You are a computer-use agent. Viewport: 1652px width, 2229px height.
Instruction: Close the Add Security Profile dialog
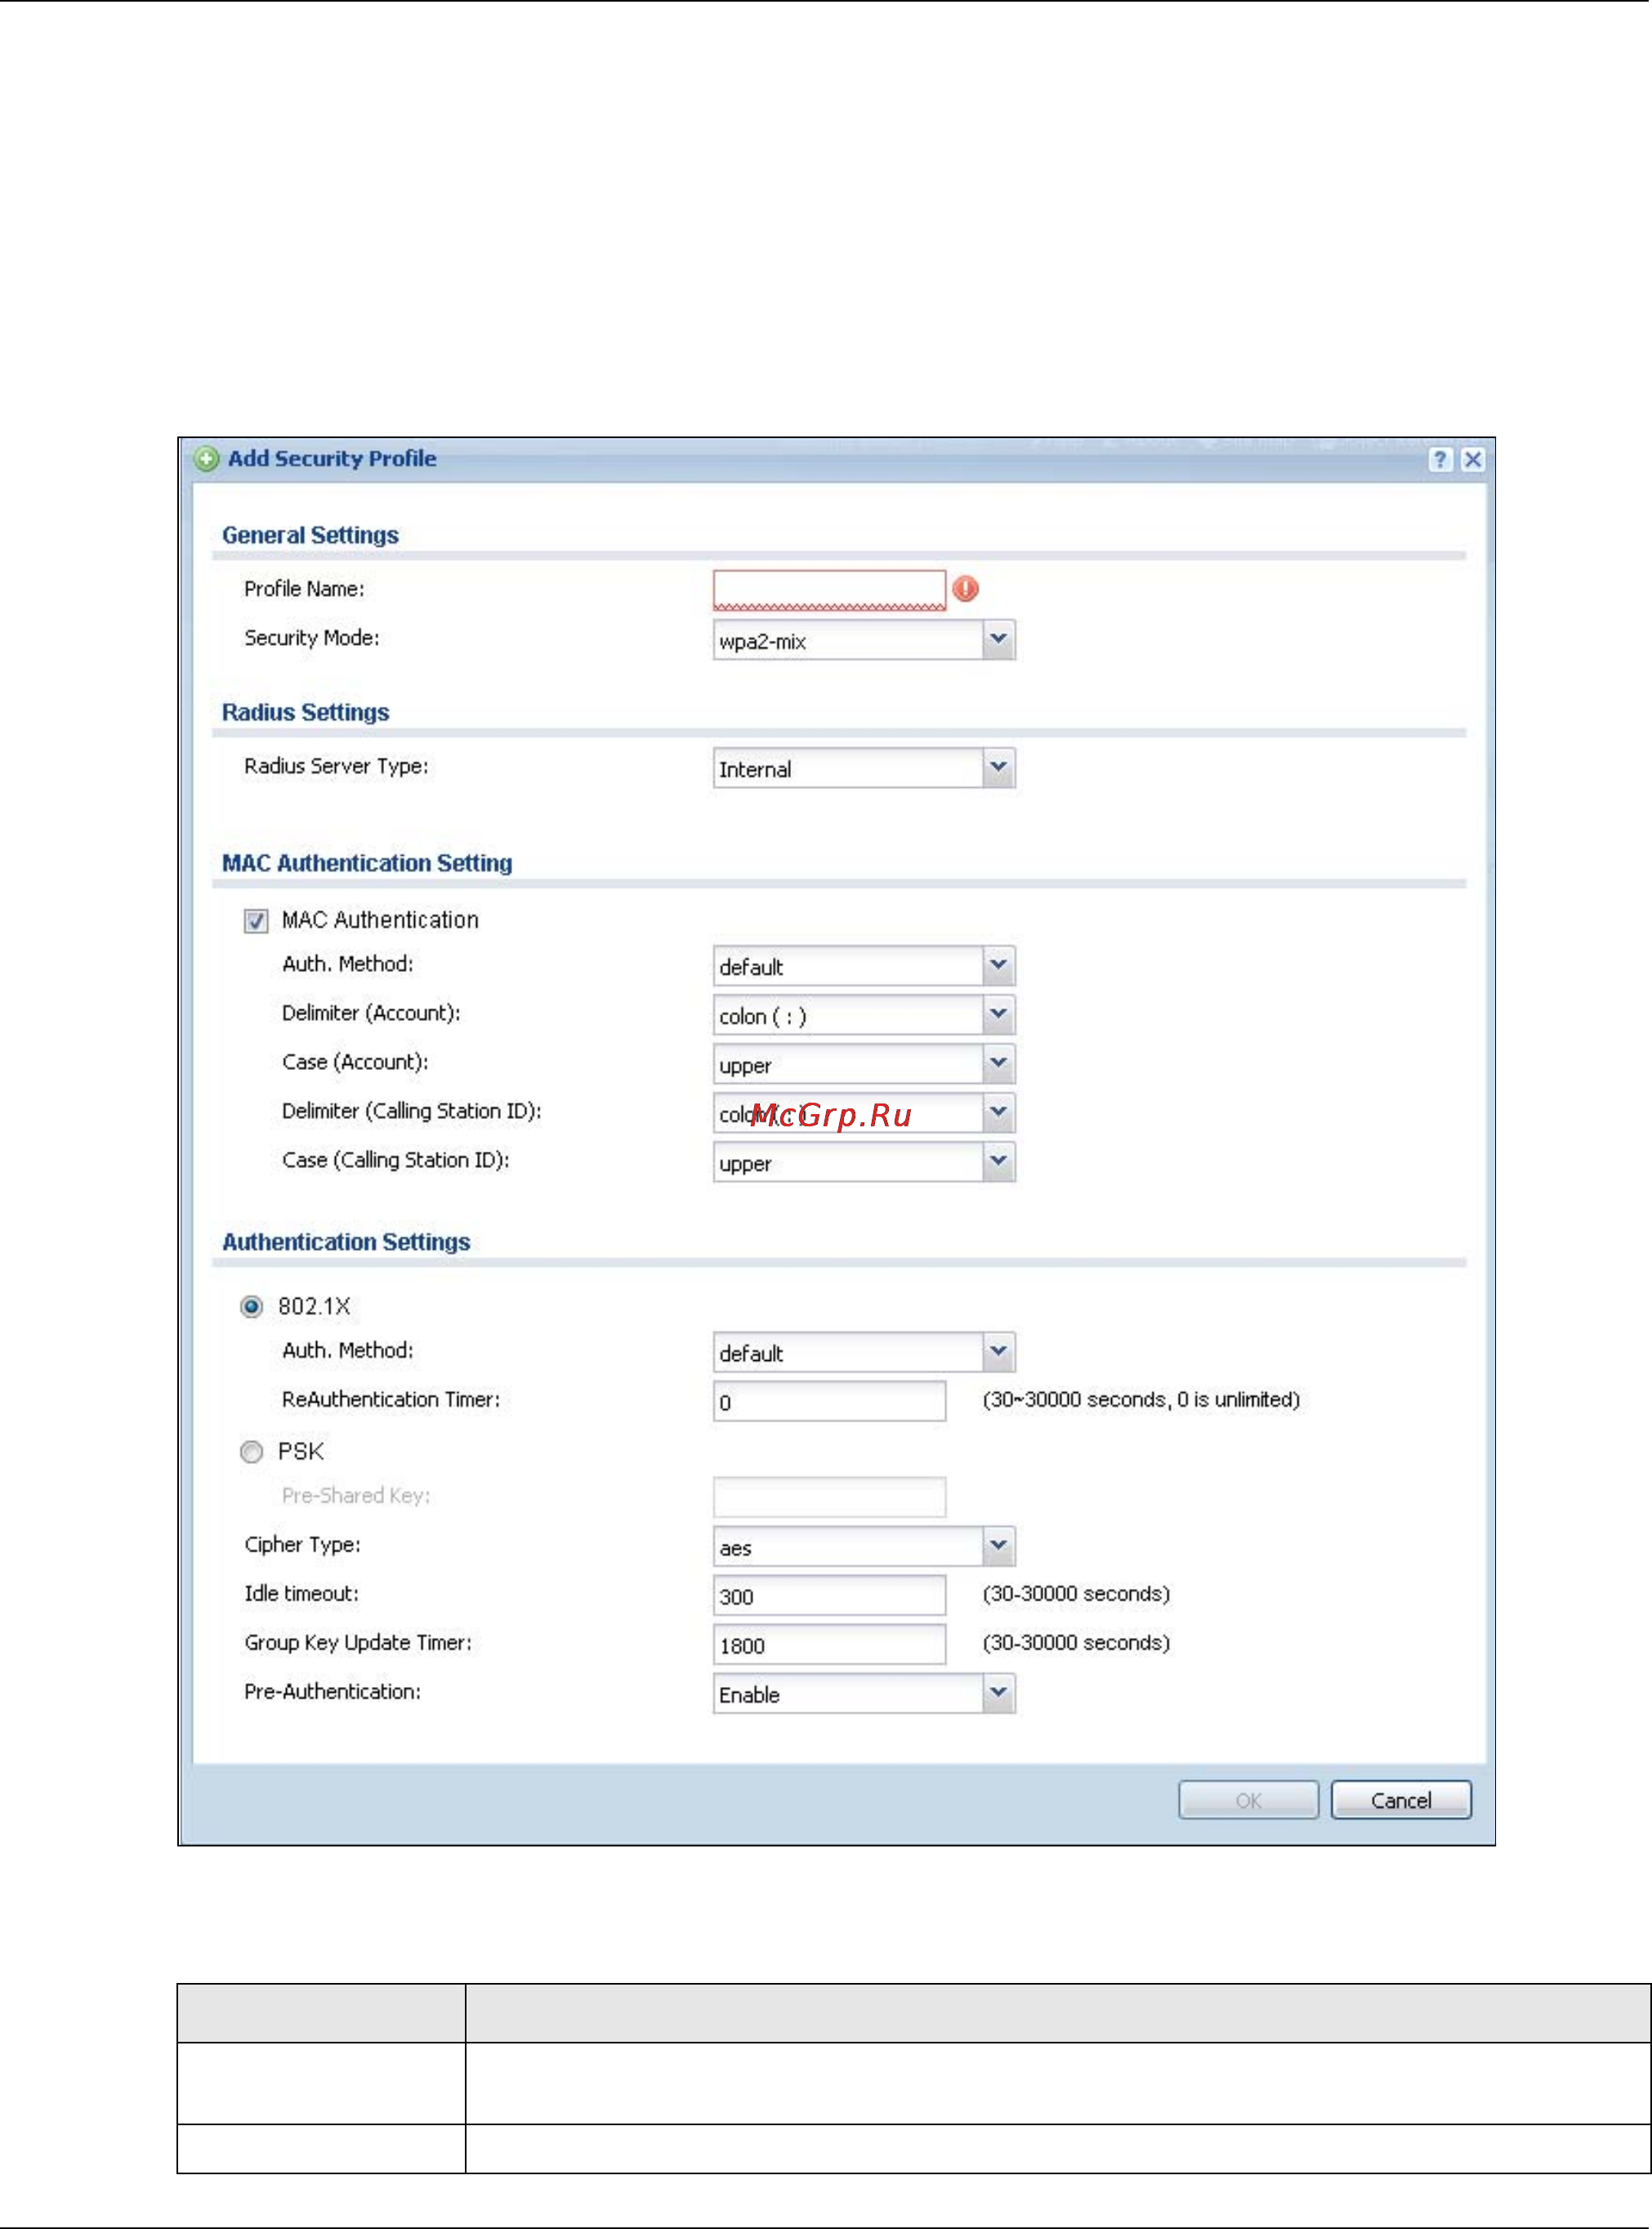pos(1472,459)
